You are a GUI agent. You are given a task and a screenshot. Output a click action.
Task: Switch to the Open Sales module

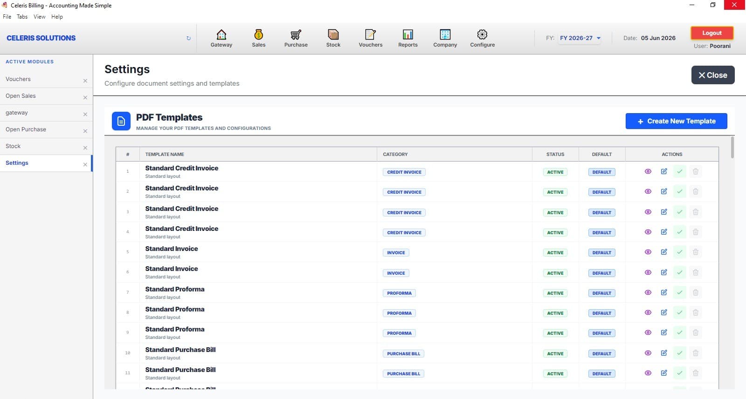[21, 96]
